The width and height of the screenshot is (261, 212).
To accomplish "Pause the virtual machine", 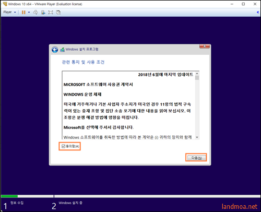I will pyautogui.click(x=23, y=12).
